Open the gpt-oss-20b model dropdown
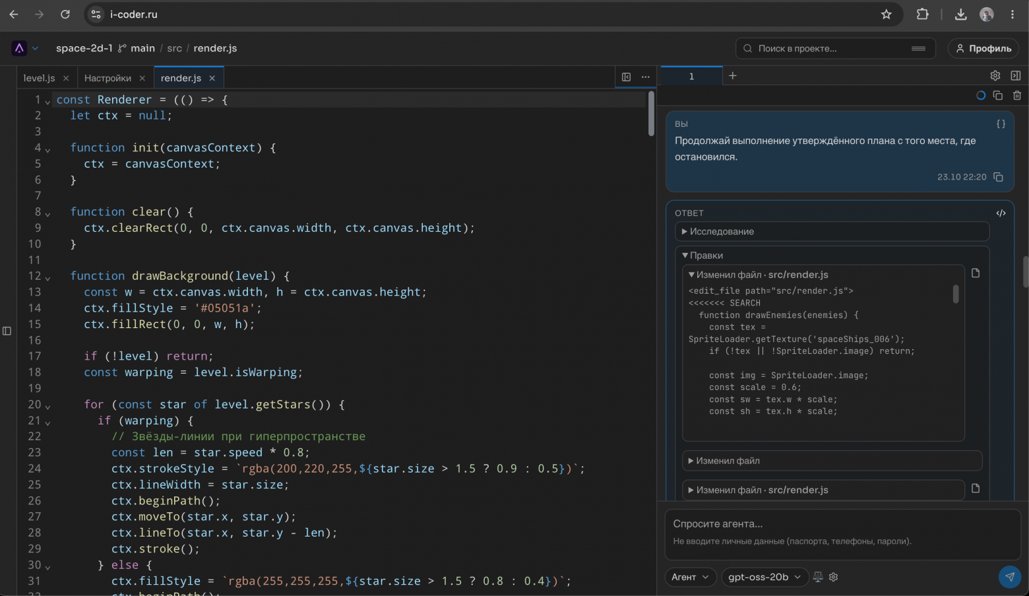 [x=764, y=577]
